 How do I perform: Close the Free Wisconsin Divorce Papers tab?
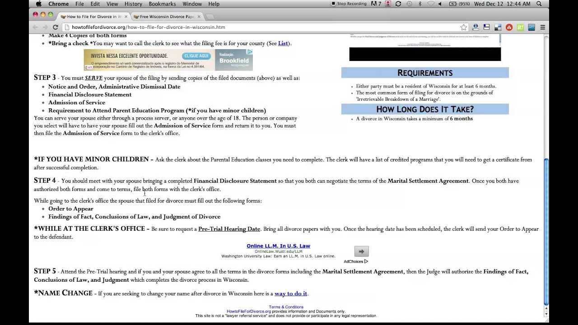pos(199,17)
